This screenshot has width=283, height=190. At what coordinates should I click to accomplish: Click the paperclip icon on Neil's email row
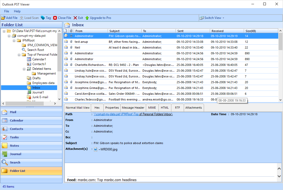click(x=71, y=47)
